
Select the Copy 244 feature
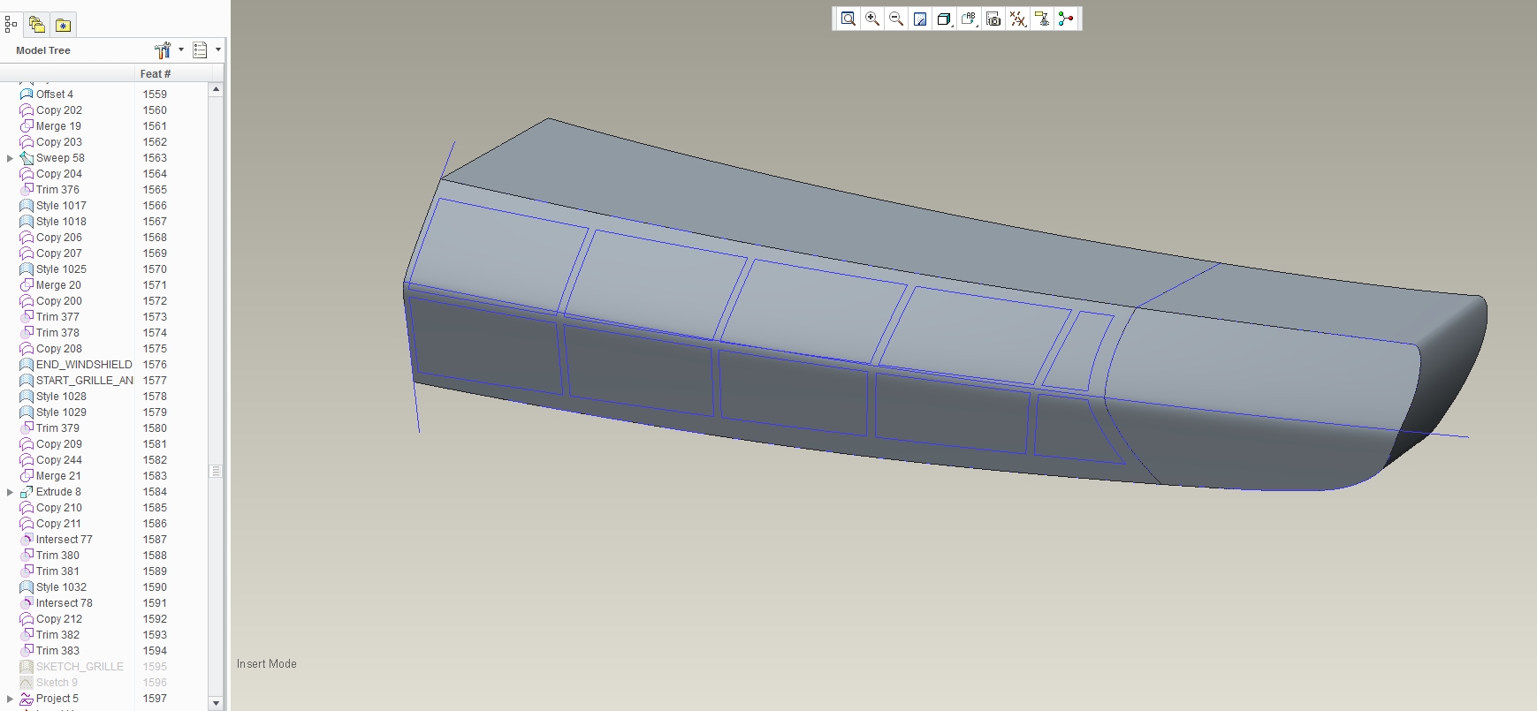pos(59,460)
